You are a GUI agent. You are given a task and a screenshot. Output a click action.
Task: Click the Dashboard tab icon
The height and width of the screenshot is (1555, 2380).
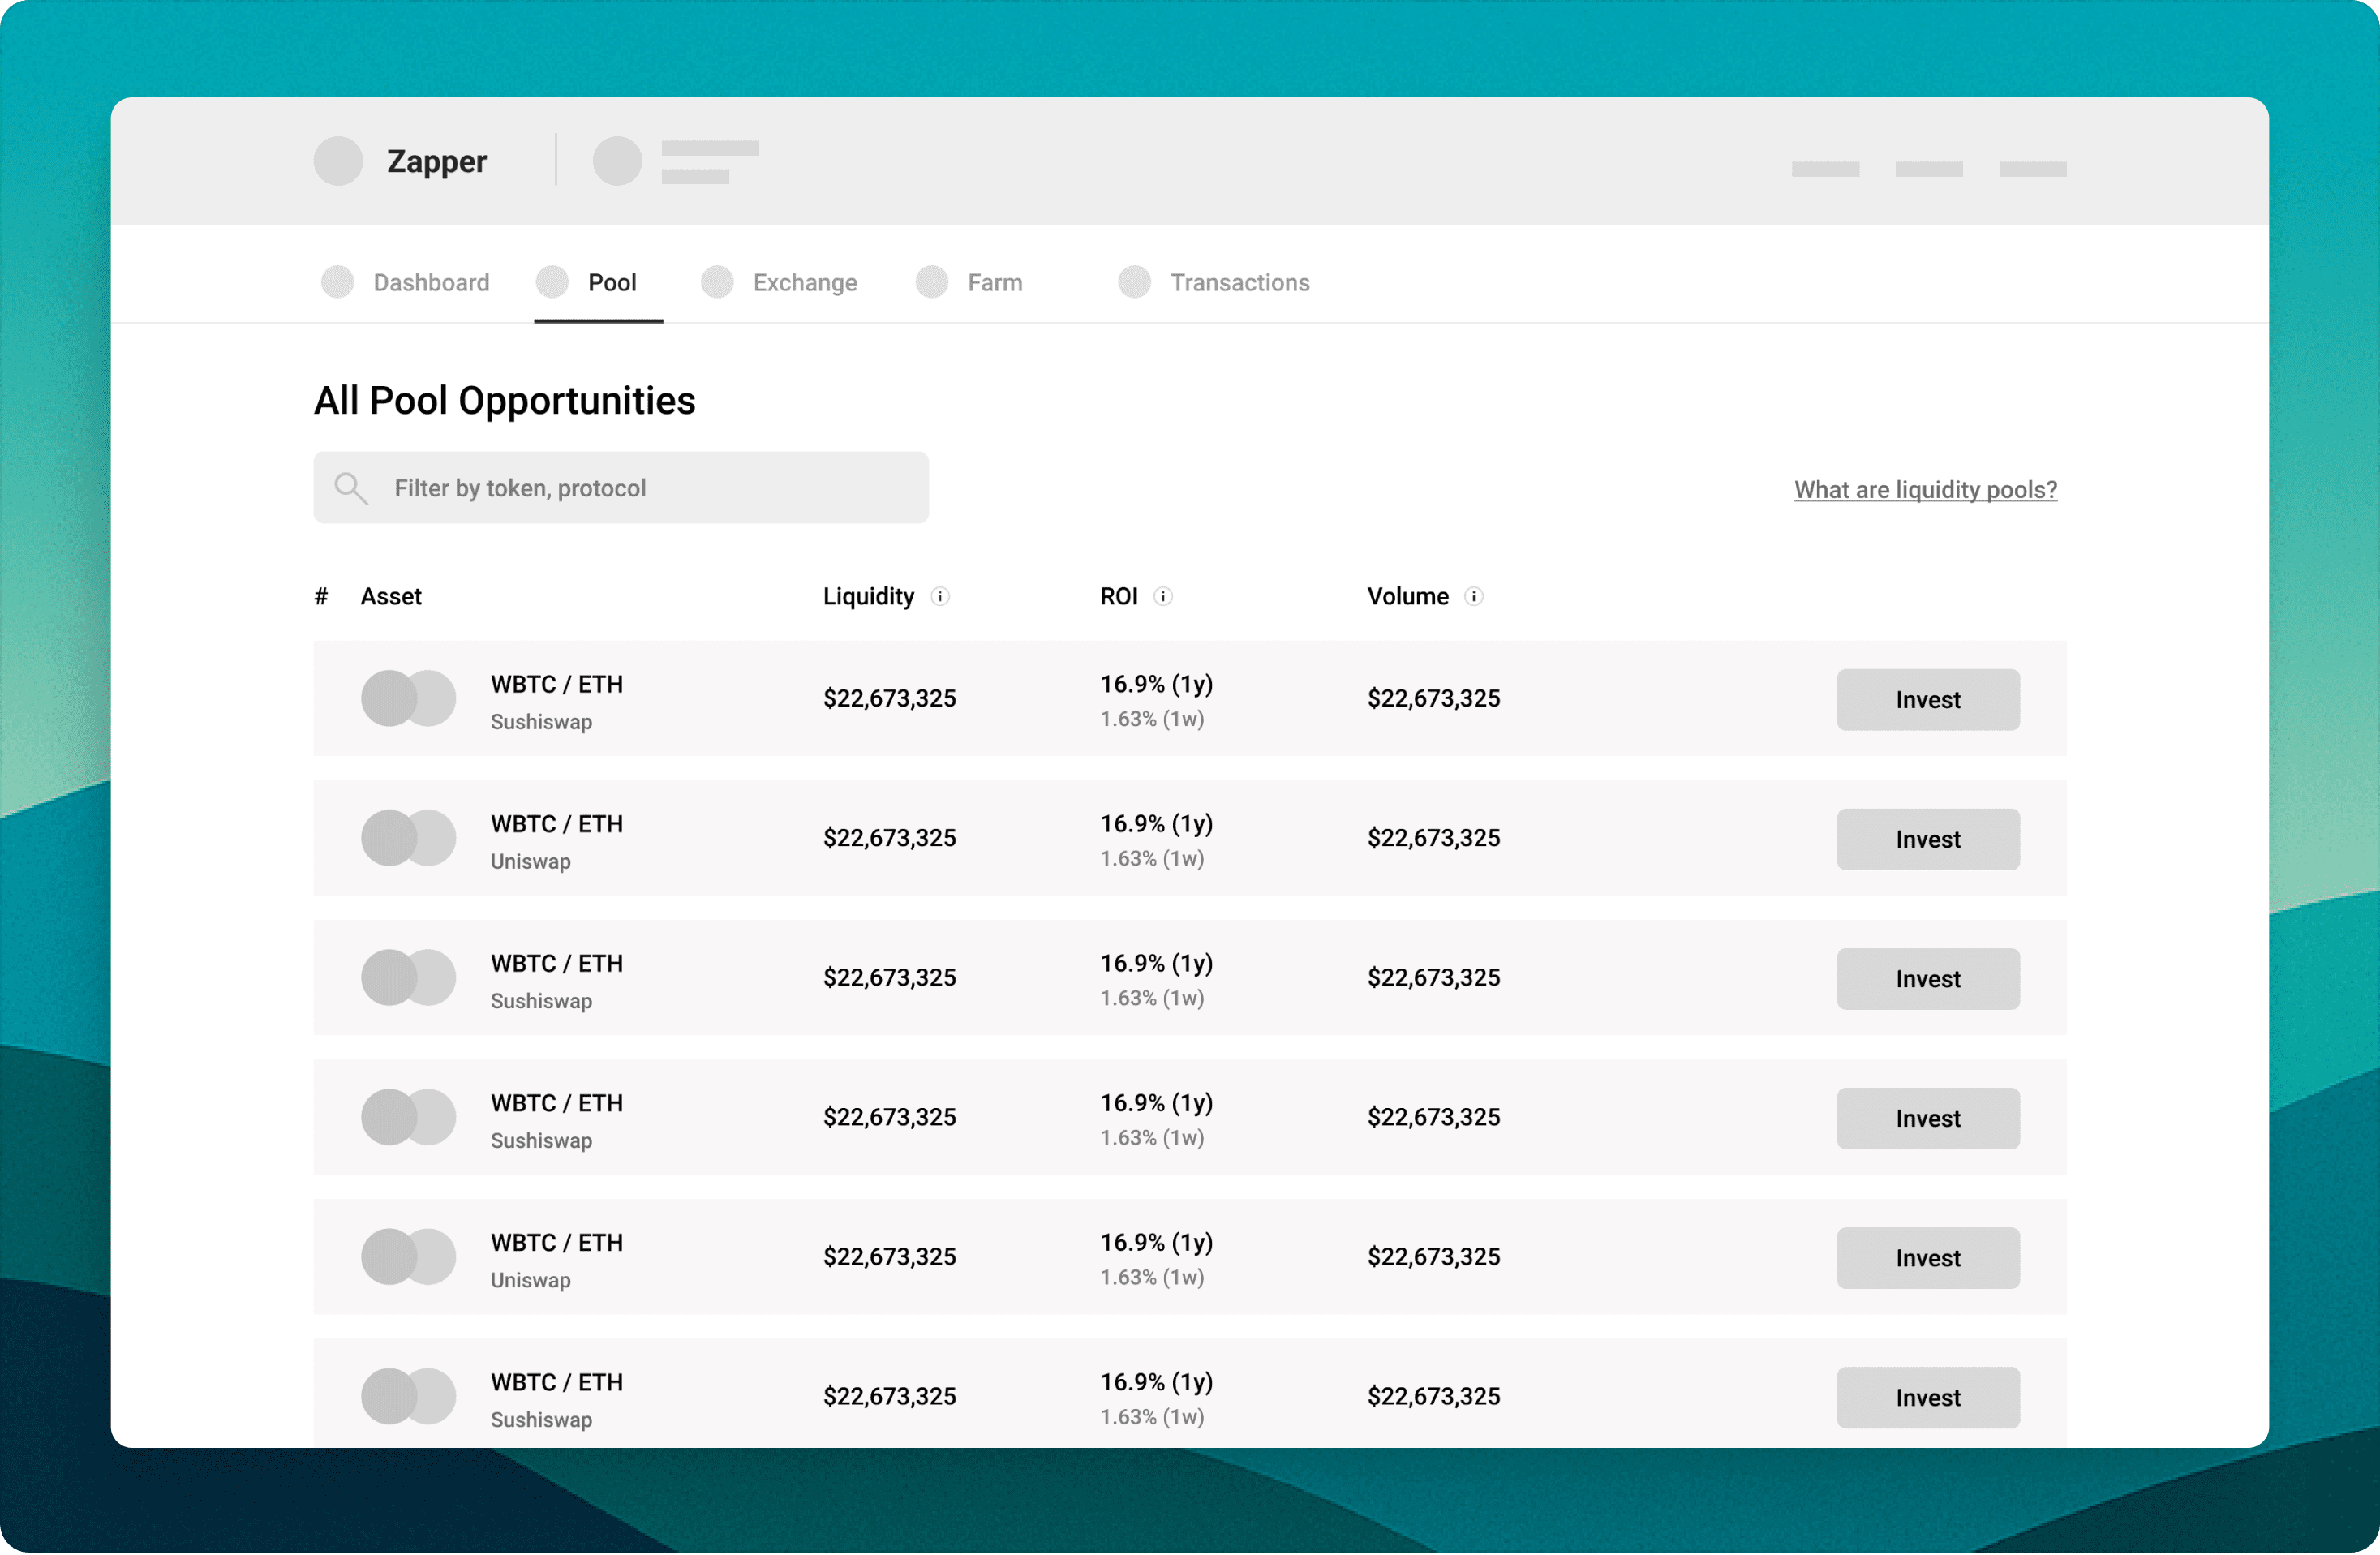pyautogui.click(x=338, y=282)
